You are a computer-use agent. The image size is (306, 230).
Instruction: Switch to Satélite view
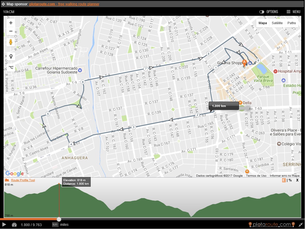tap(277, 23)
